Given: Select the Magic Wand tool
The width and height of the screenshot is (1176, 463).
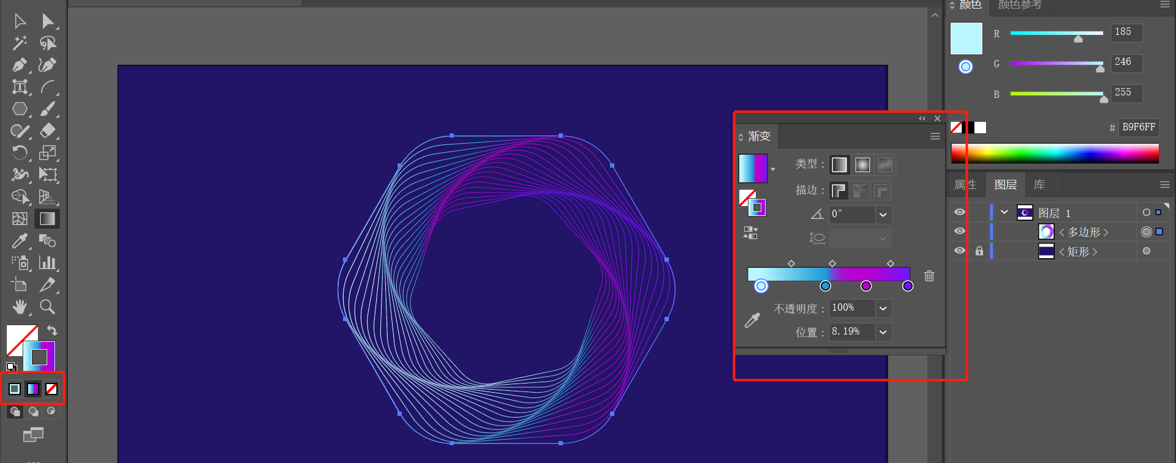Looking at the screenshot, I should [20, 43].
